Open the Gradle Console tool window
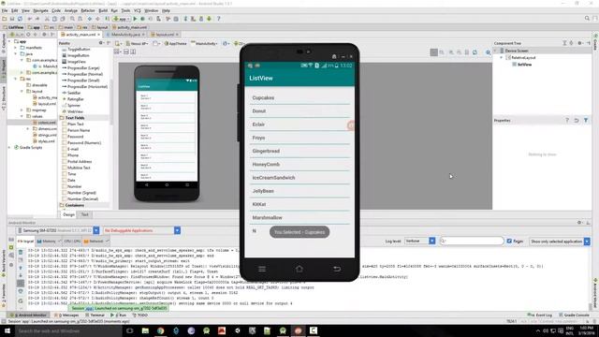Viewport: 599px width, 337px height. click(574, 315)
